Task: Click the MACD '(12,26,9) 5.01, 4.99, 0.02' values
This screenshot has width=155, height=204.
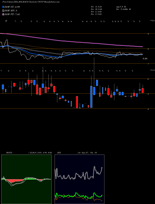Action: point(40,153)
